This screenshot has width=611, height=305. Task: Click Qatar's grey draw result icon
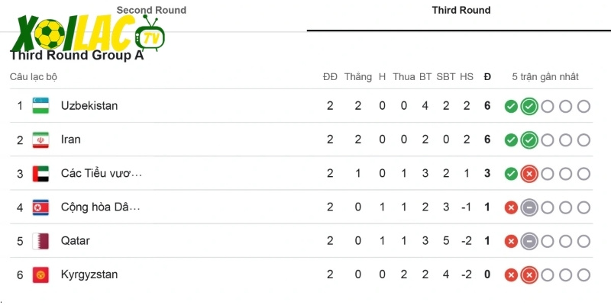(529, 241)
